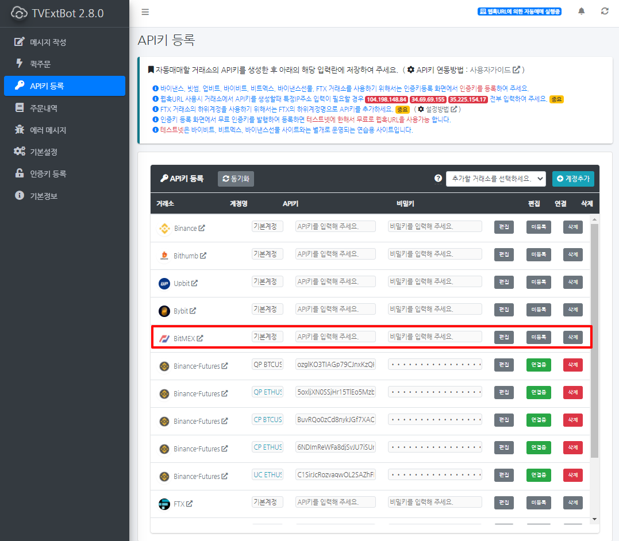Click the help question mark icon
The image size is (619, 541).
coord(438,179)
